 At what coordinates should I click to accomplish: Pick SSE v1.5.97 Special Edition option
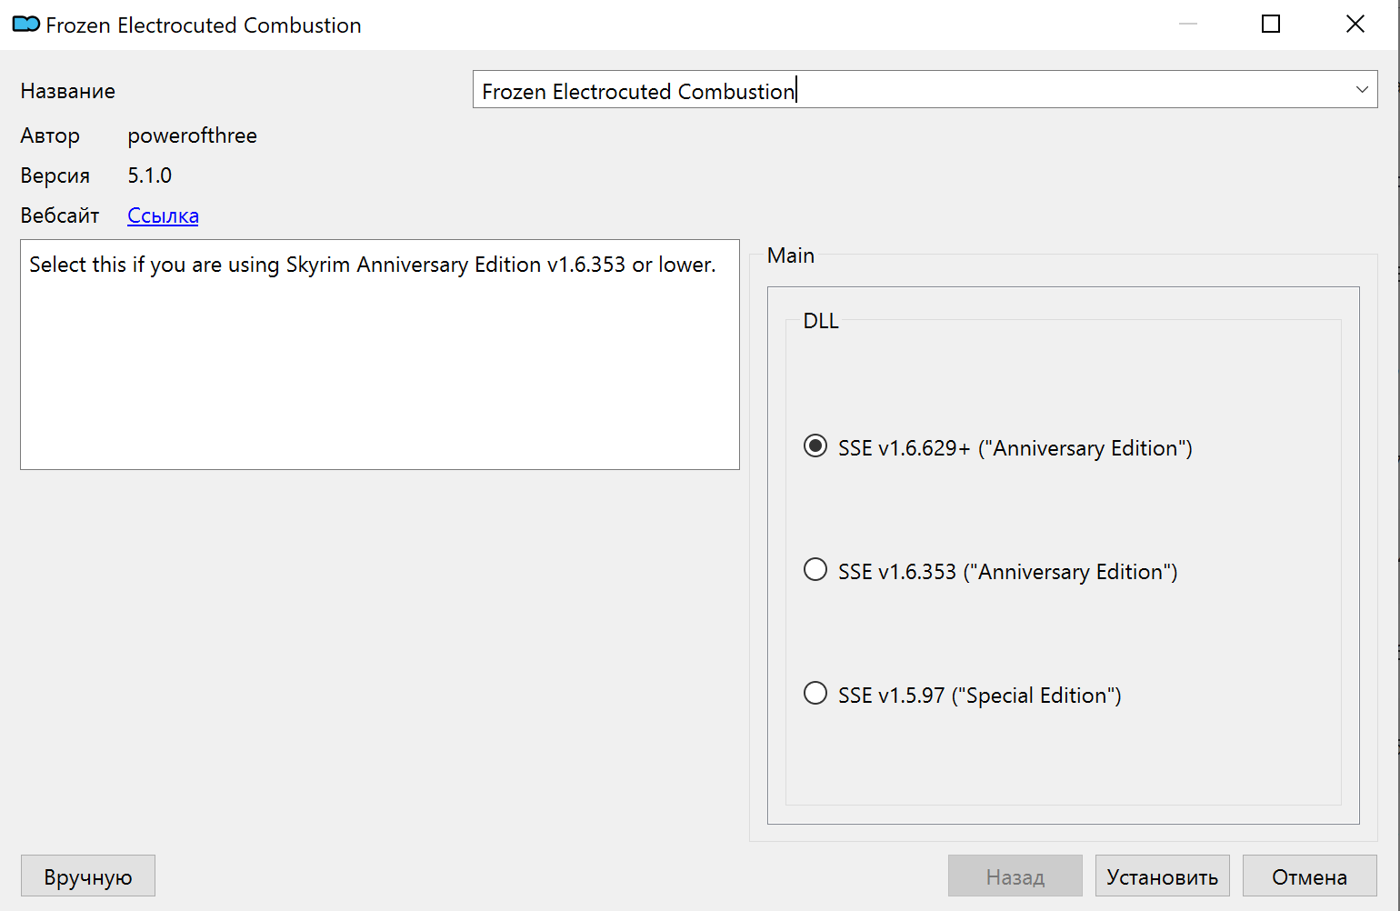pos(815,694)
